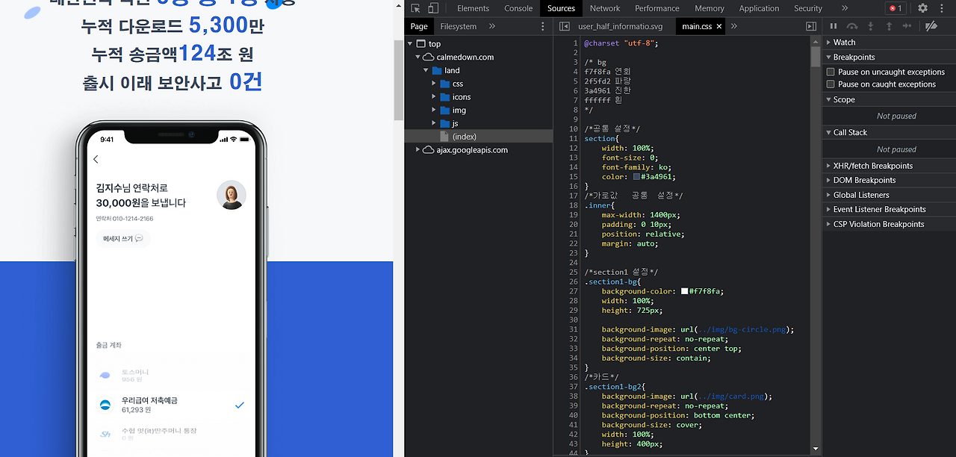Show more navigator tabs chevron
The width and height of the screenshot is (956, 457).
[x=492, y=26]
